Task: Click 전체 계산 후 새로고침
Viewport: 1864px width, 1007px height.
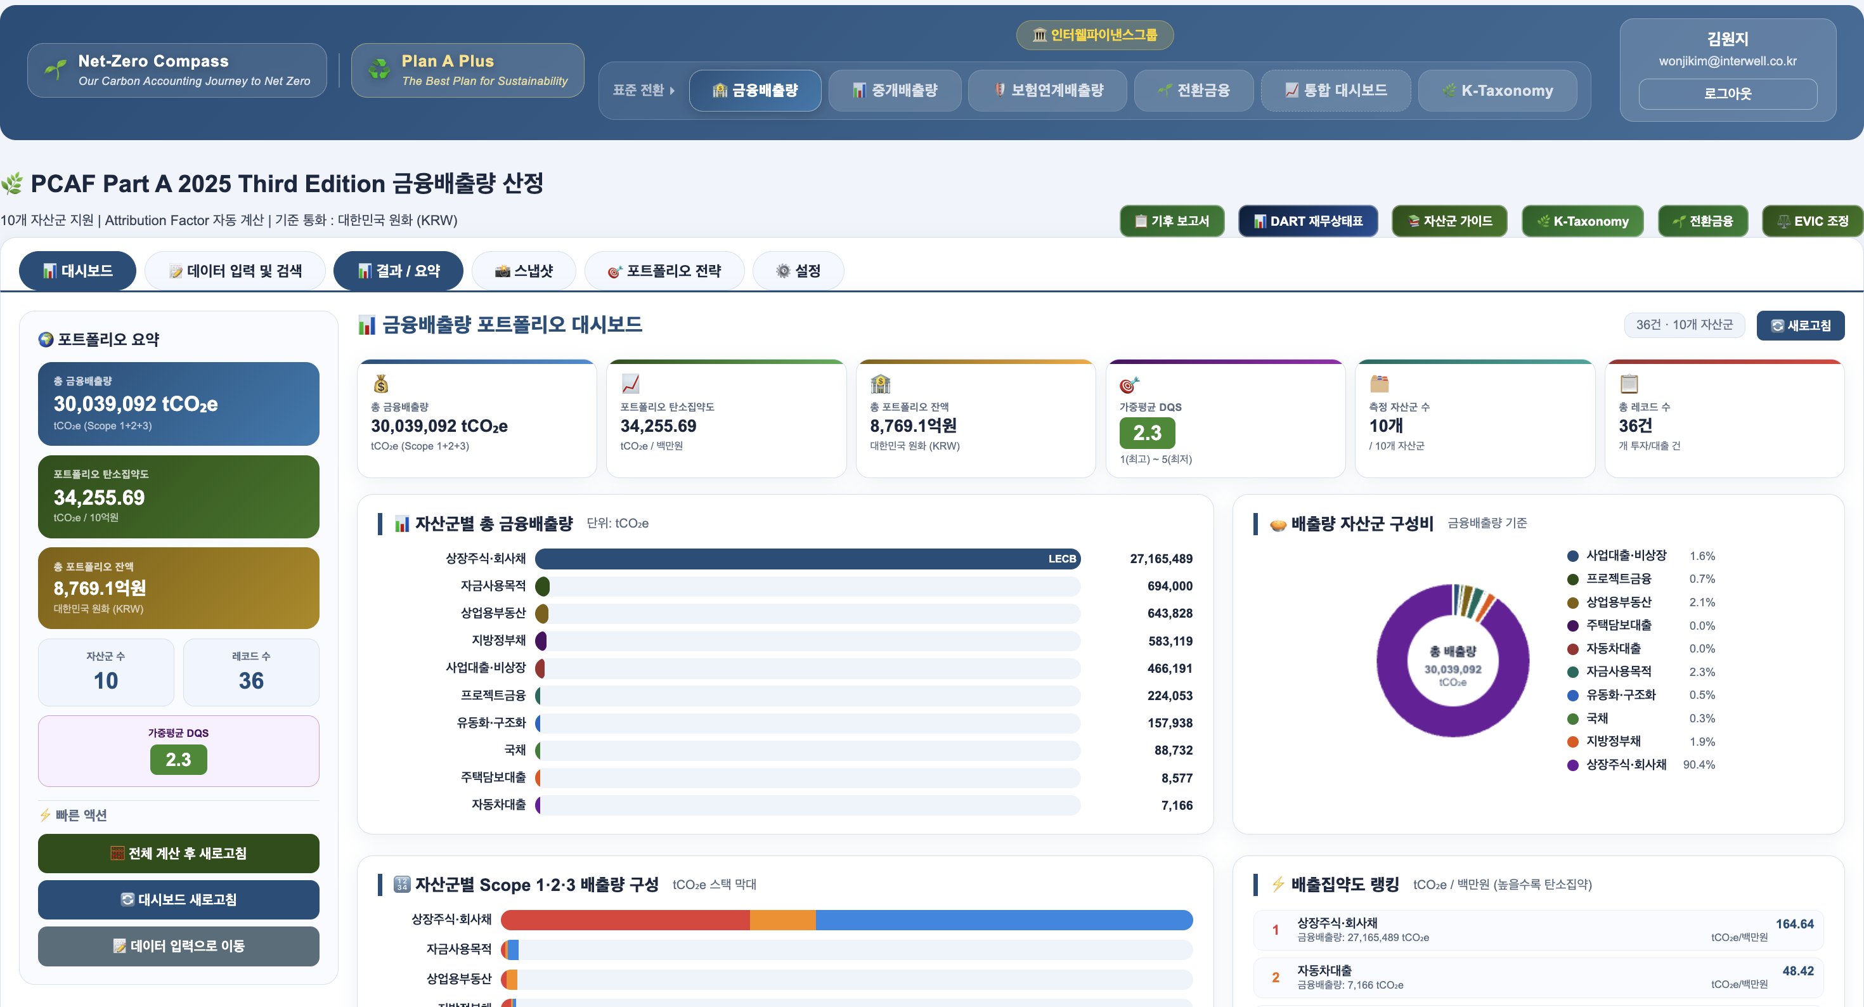Action: (x=179, y=853)
